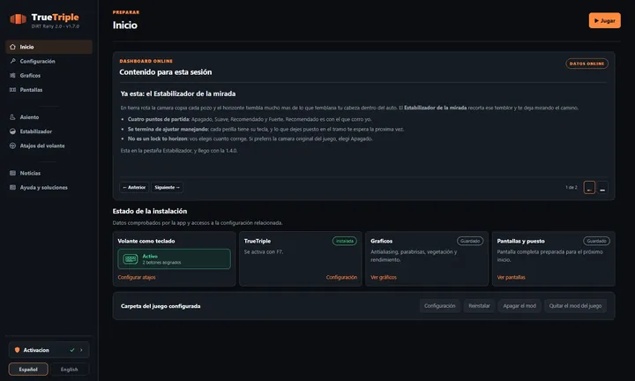Click the Reinstalar button

(x=479, y=306)
